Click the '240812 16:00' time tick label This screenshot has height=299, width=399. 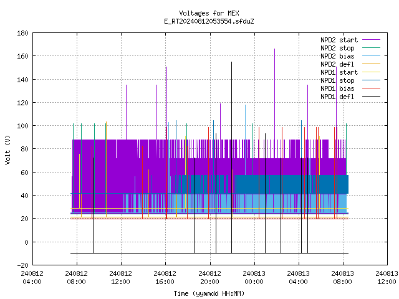165,278
